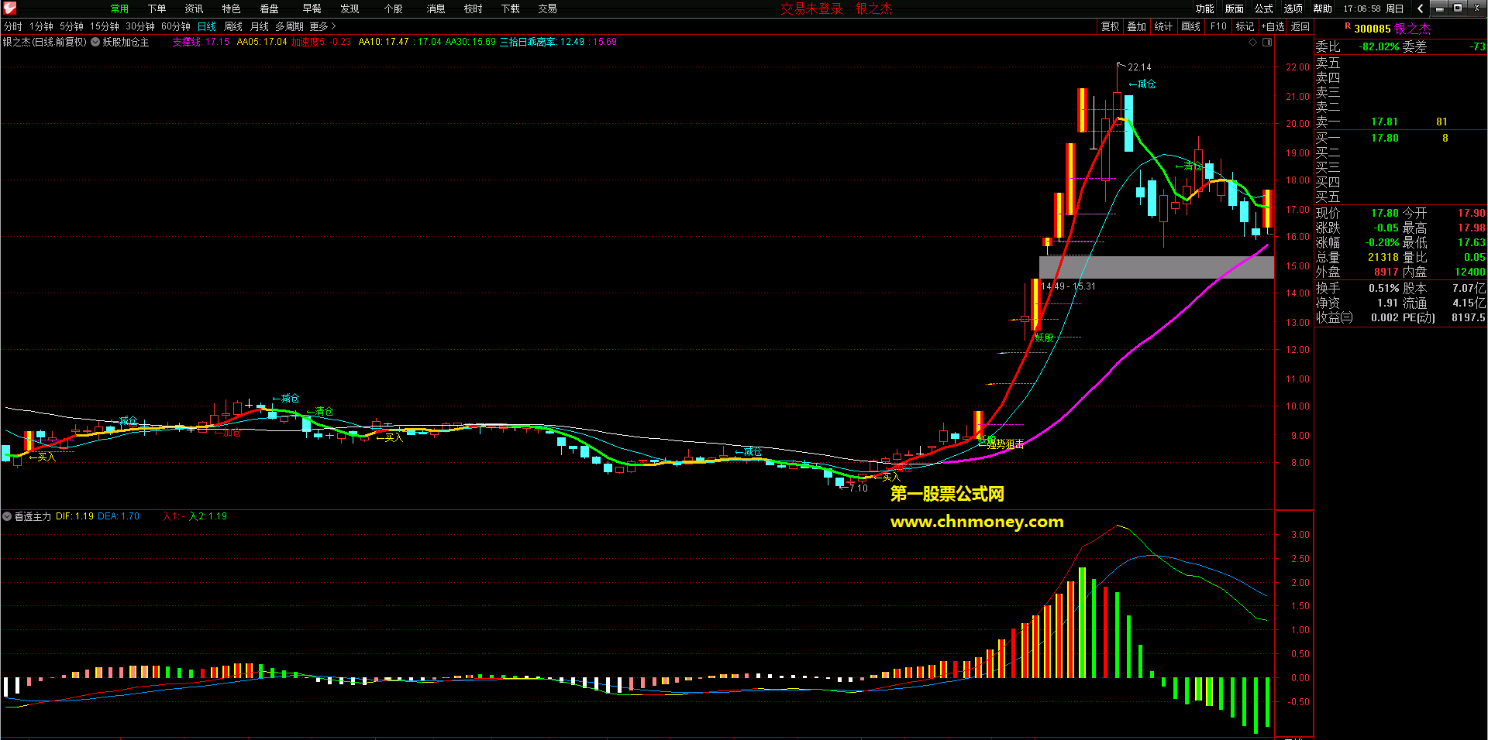Click the PE(动) value 8197.5

click(x=1469, y=317)
